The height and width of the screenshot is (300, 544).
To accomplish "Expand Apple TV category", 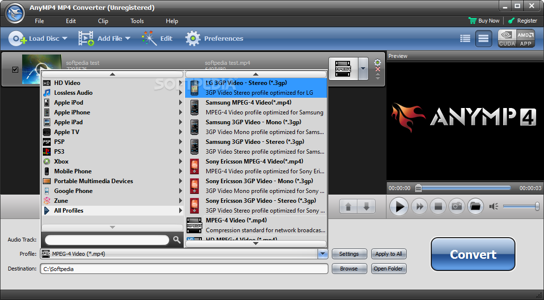I will coord(112,132).
